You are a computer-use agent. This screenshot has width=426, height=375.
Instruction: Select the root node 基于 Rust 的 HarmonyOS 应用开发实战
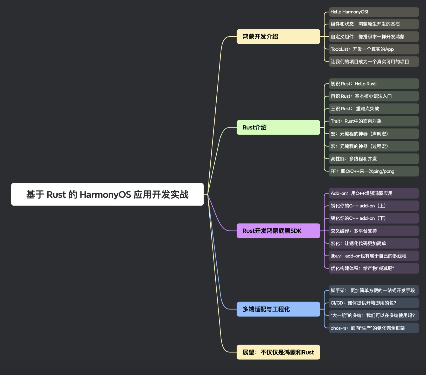[107, 194]
